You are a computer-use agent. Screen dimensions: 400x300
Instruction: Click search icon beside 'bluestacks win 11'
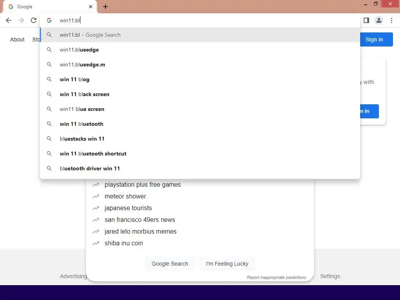pos(49,139)
